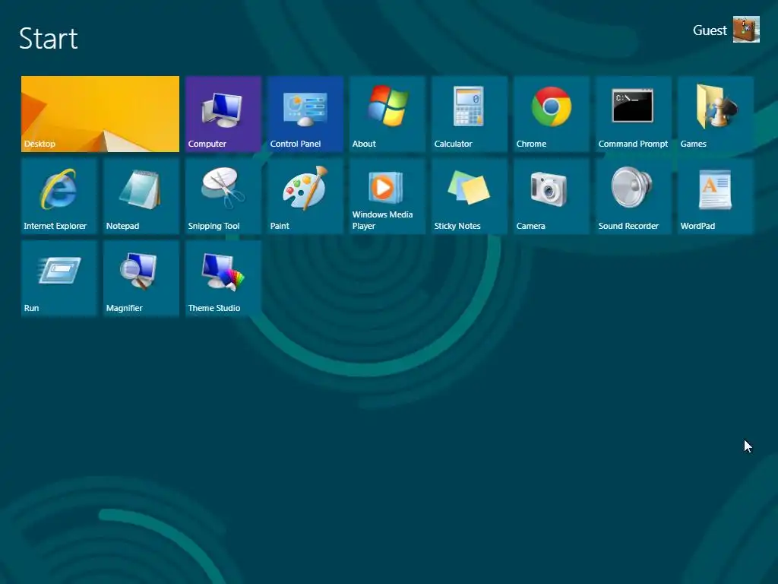Image resolution: width=778 pixels, height=584 pixels.
Task: Open the Sticky Notes tile
Action: click(470, 196)
